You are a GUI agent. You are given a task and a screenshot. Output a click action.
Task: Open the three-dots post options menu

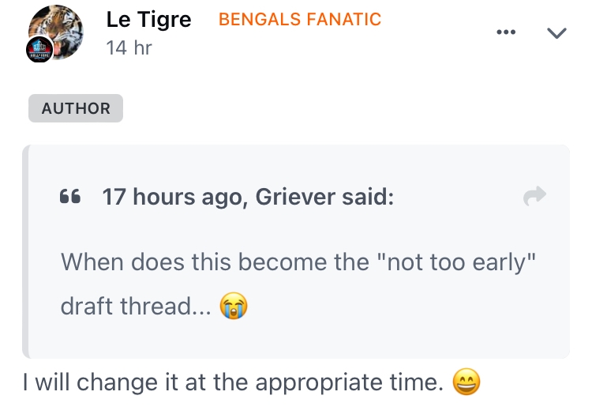tap(506, 32)
